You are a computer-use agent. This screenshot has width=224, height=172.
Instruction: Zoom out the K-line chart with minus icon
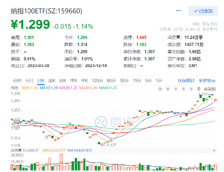tap(176, 89)
